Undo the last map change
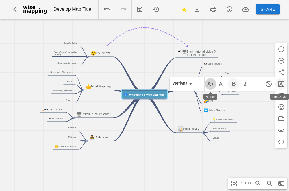Image resolution: width=289 pixels, height=191 pixels. [107, 9]
